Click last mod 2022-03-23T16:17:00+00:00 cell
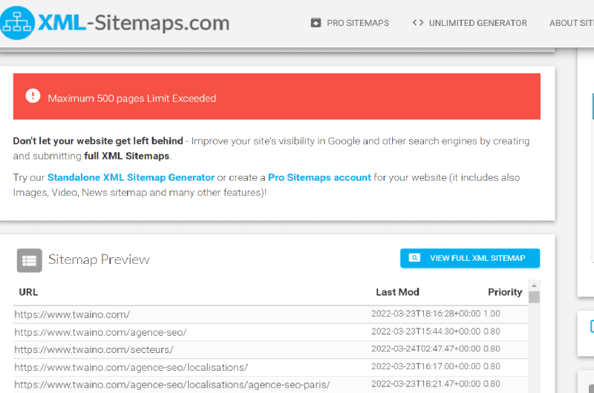594x393 pixels. pos(425,366)
